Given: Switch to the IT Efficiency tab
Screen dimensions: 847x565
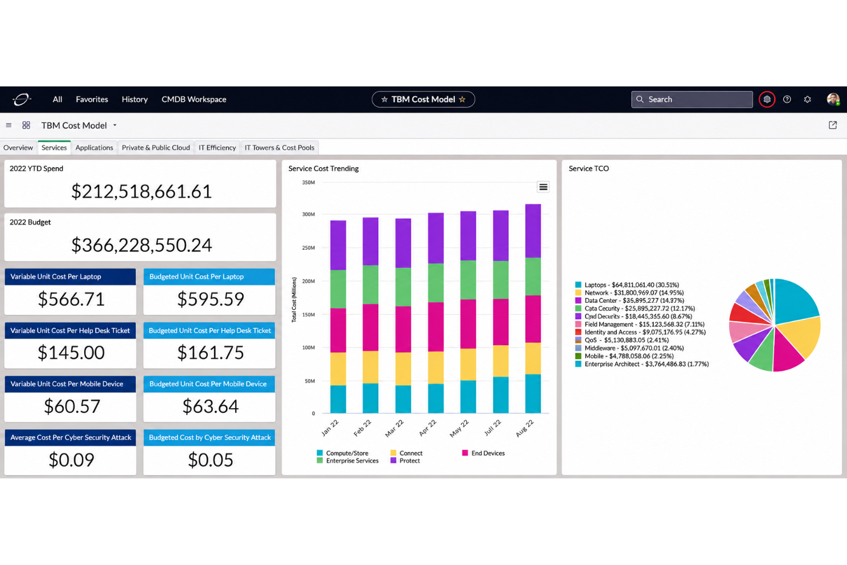Looking at the screenshot, I should (217, 148).
